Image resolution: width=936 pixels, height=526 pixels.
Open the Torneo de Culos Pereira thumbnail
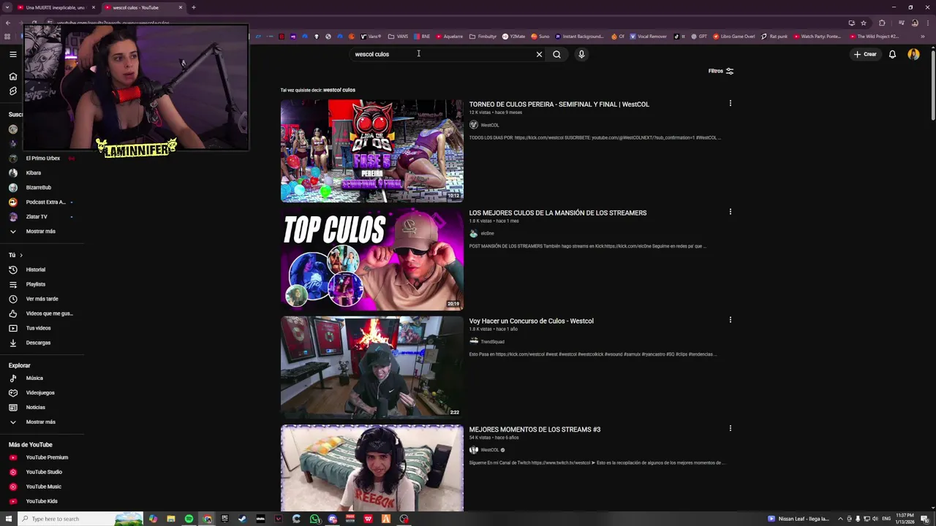pyautogui.click(x=371, y=150)
